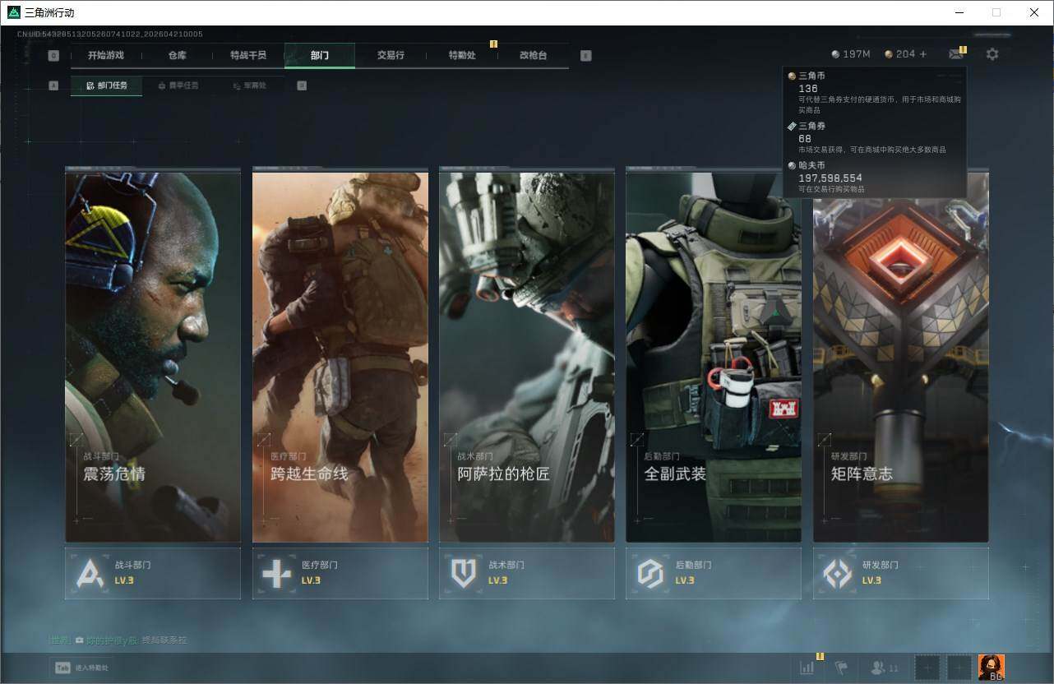
Task: Click the player avatar in bottom right
Action: 991,667
